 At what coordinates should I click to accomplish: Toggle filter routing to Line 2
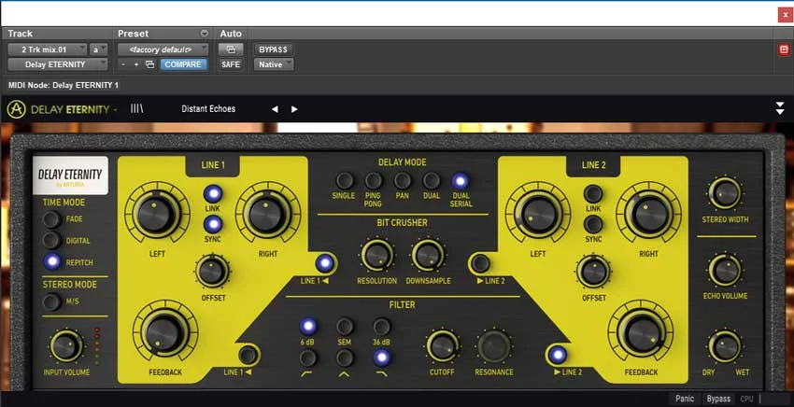[558, 355]
